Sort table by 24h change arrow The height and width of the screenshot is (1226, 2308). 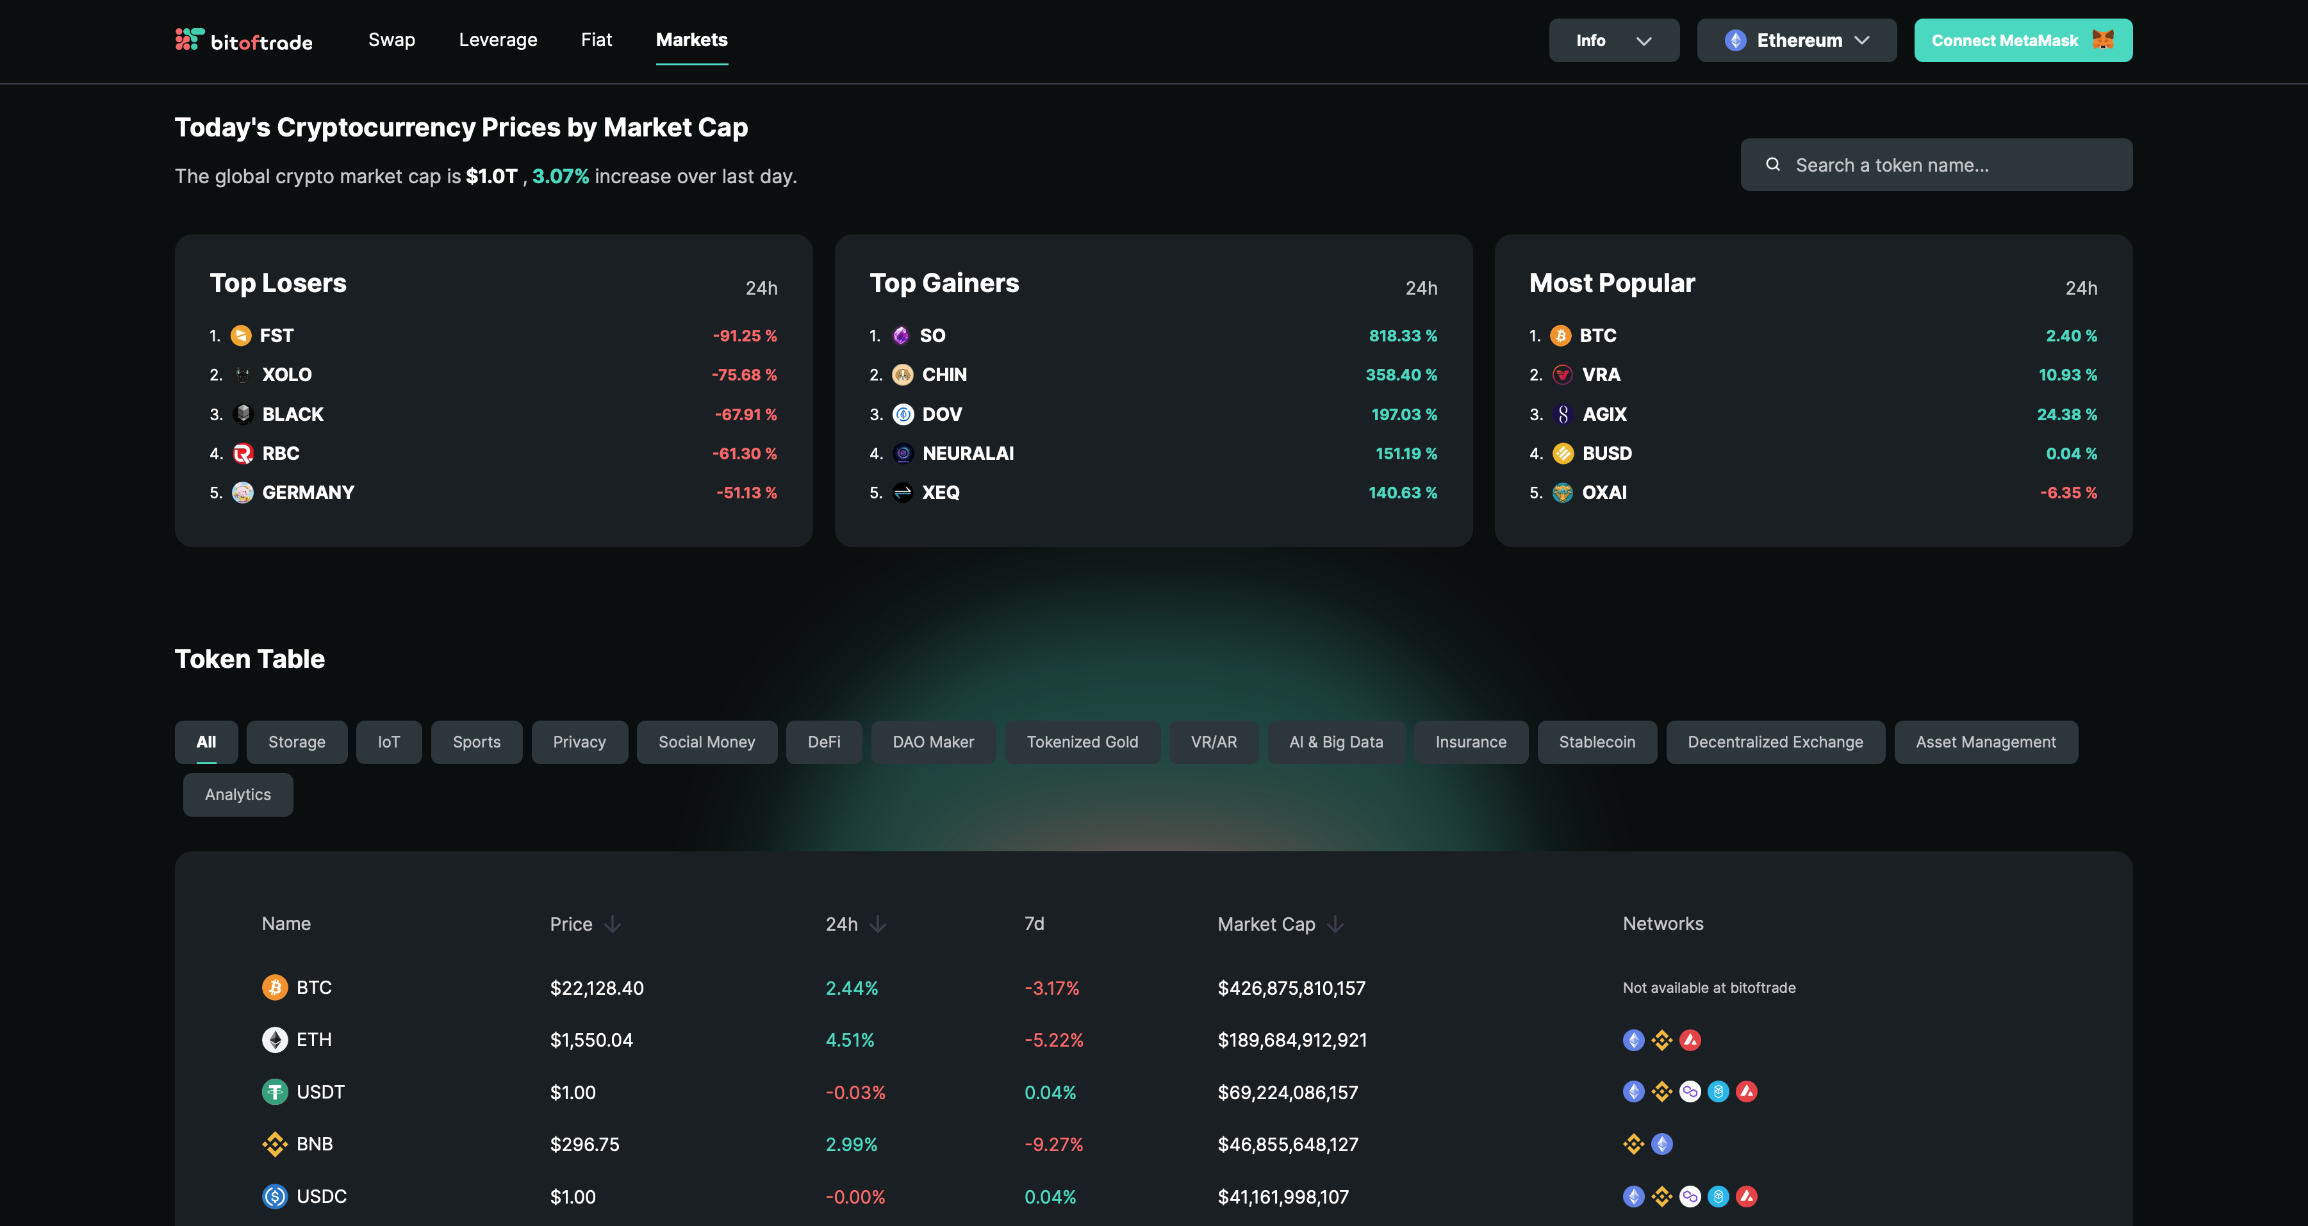tap(878, 924)
